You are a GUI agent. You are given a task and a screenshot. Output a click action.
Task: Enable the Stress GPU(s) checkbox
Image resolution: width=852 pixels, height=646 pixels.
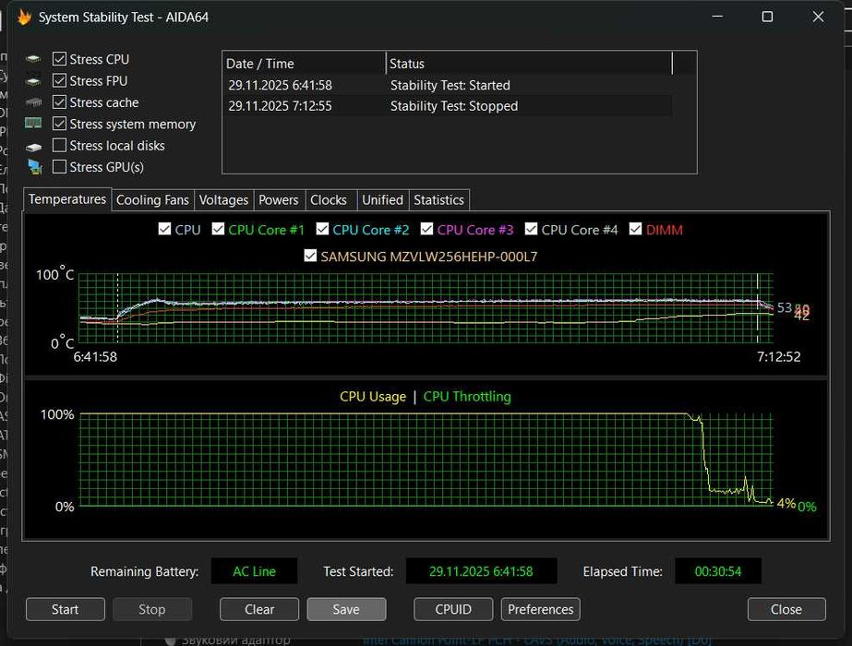tap(60, 167)
